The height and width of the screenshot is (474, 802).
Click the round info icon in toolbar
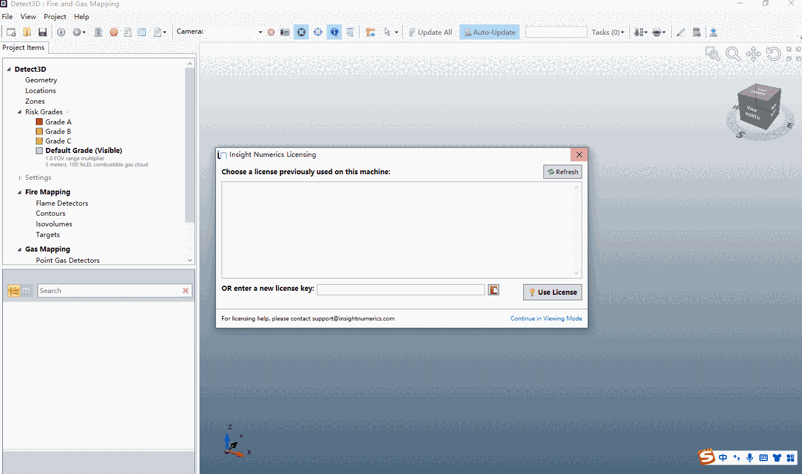coord(61,32)
